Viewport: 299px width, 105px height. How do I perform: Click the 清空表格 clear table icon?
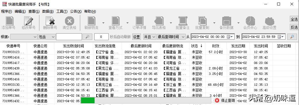(70, 21)
